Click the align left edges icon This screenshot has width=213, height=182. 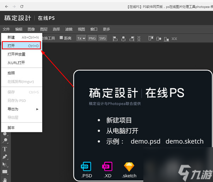click(115, 39)
